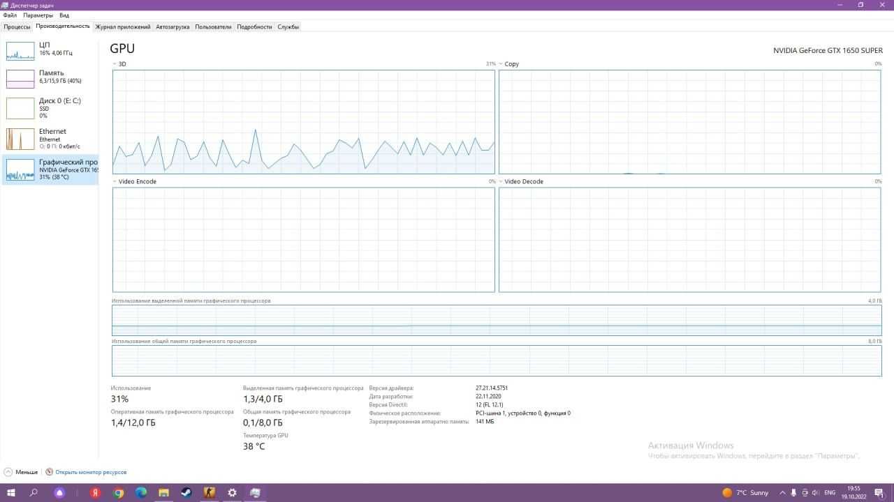The image size is (894, 502).
Task: Click the shared memory value 0,1/8,0 ГБ
Action: 263,423
